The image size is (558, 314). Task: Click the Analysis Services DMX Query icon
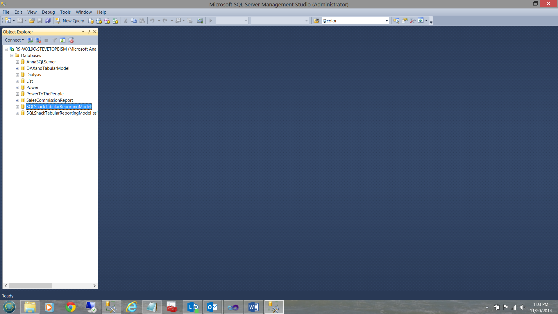pyautogui.click(x=107, y=21)
